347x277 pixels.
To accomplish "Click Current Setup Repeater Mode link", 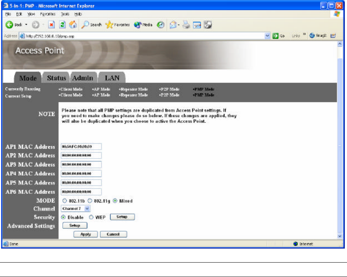I will (133, 95).
